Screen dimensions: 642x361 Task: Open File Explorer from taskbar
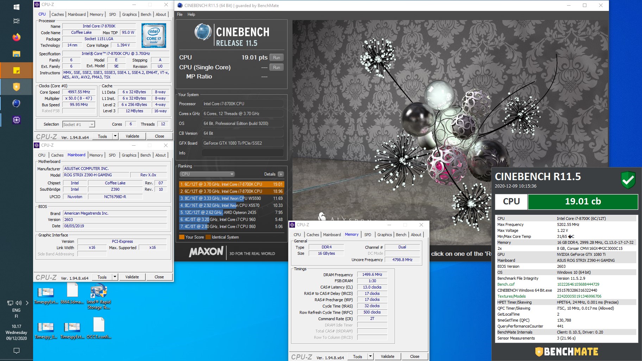[x=16, y=54]
